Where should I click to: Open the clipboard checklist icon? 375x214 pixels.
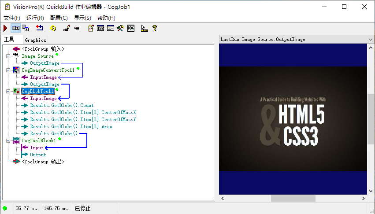tap(91, 28)
